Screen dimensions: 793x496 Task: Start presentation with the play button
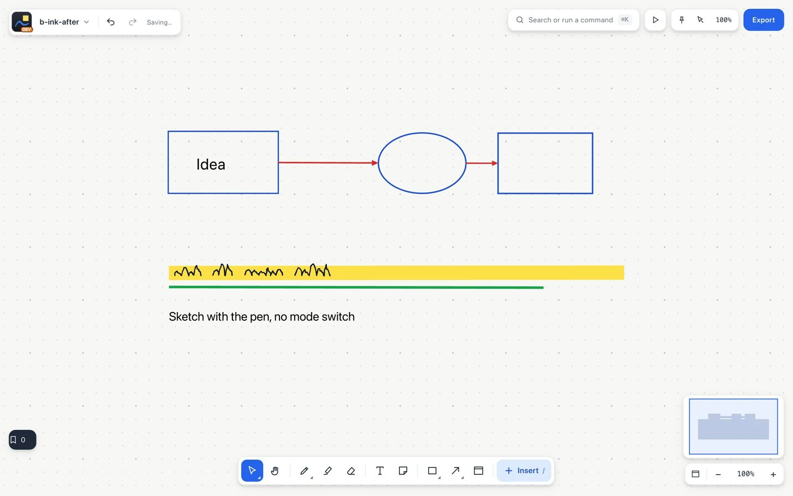pos(655,20)
